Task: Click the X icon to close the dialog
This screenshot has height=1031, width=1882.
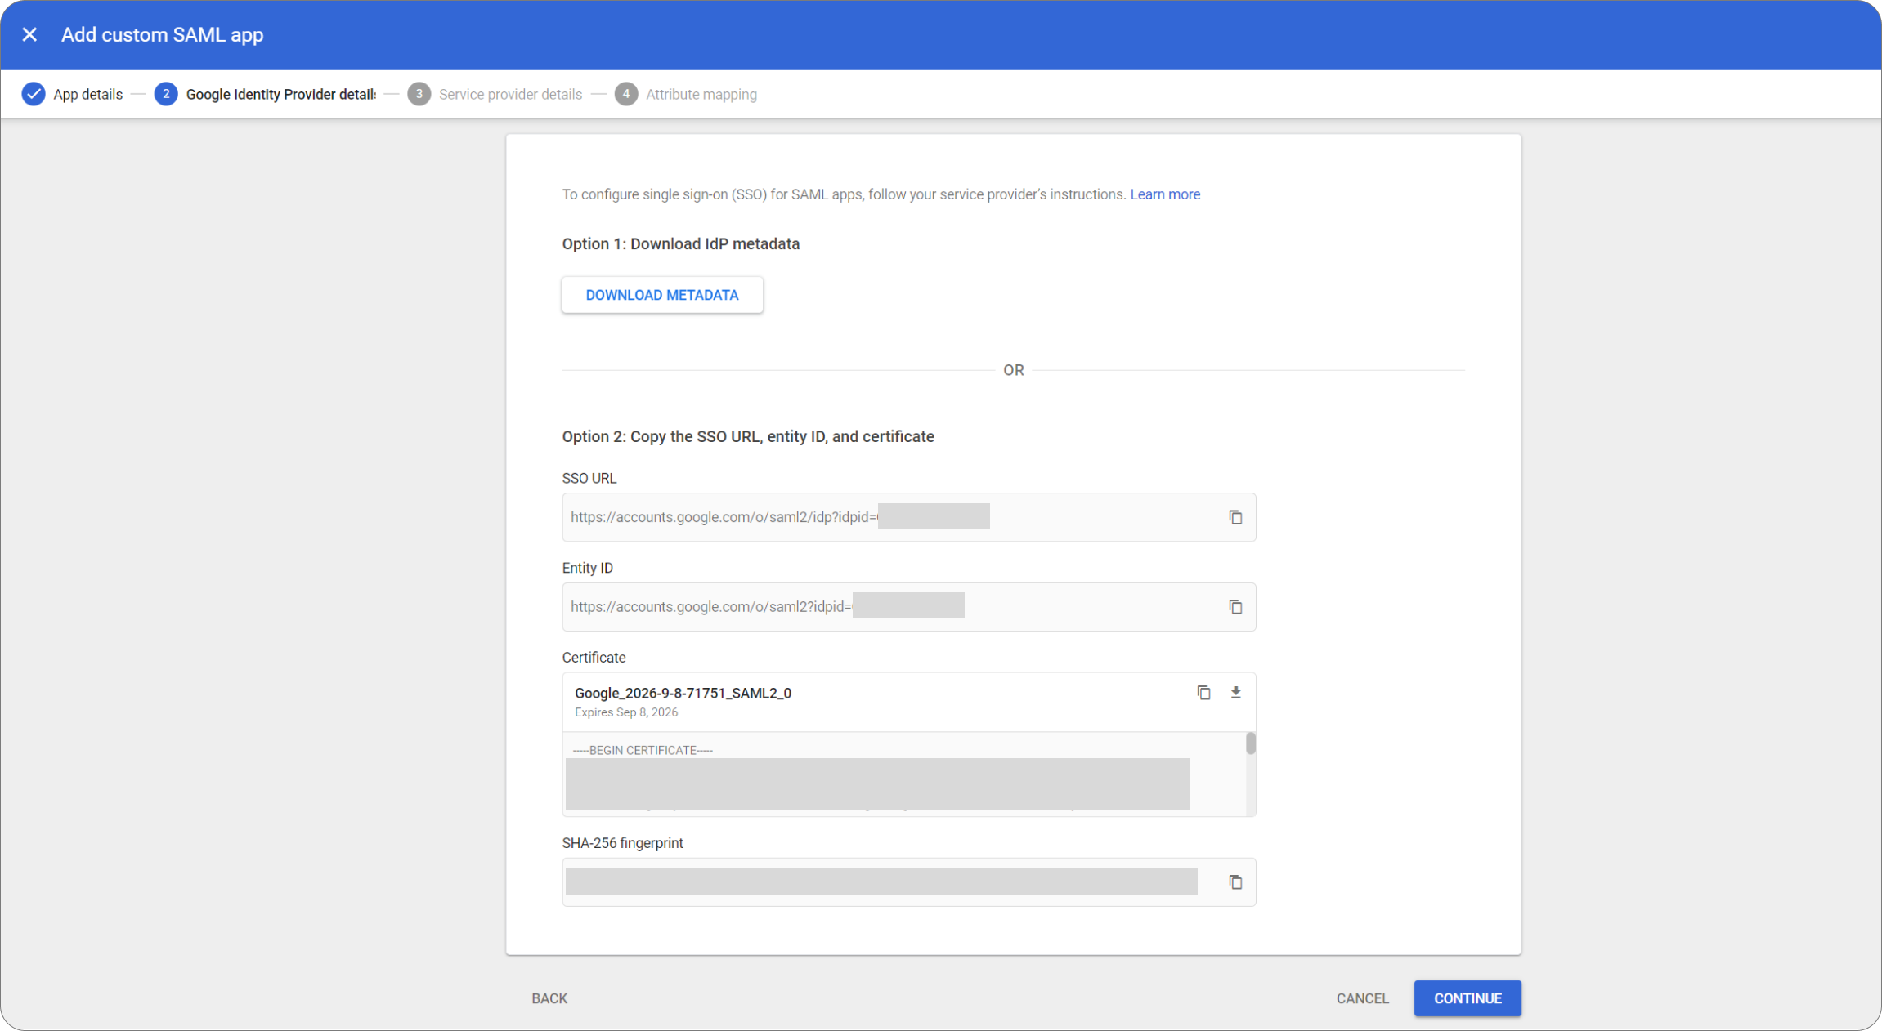Action: (x=29, y=34)
